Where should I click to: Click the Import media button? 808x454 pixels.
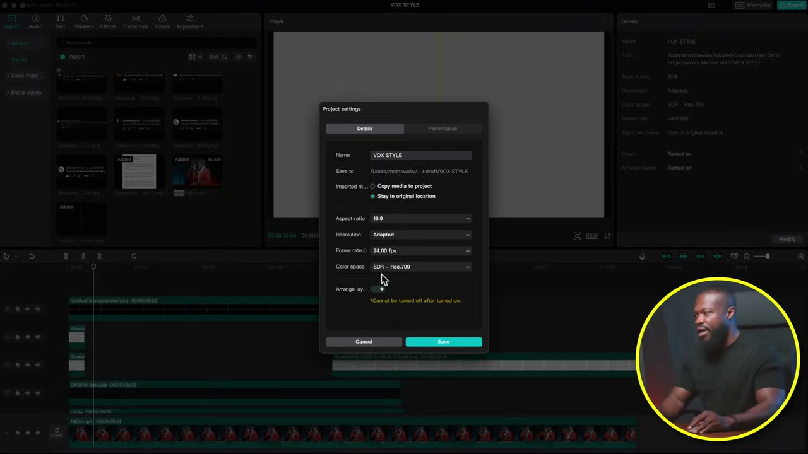click(72, 57)
